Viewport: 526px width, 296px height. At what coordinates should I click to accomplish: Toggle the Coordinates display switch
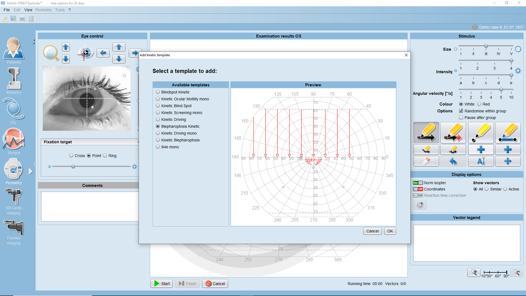[418, 189]
